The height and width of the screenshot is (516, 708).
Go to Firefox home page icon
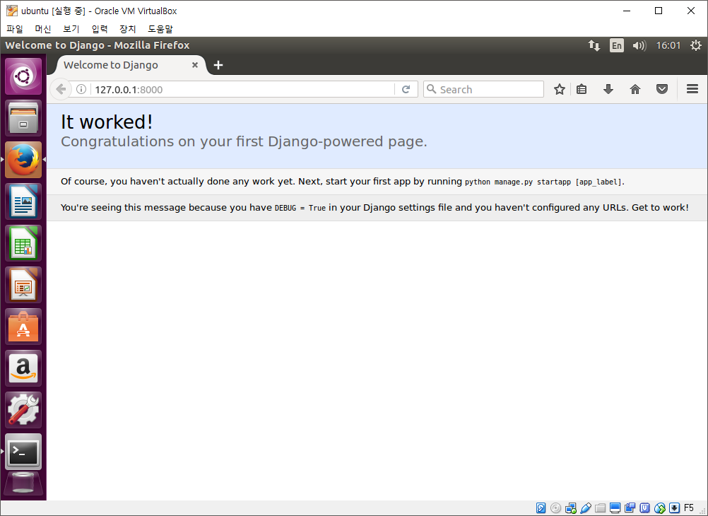[635, 90]
